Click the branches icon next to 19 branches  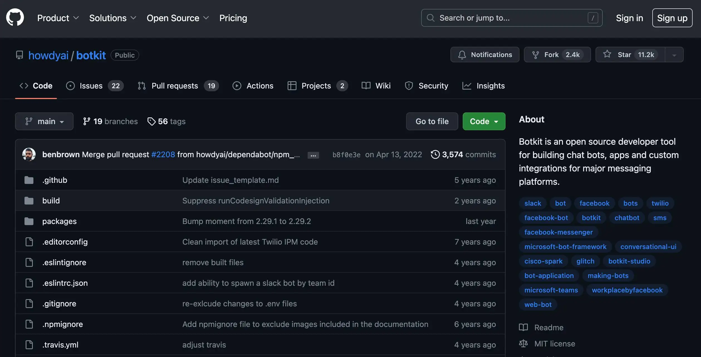(87, 121)
